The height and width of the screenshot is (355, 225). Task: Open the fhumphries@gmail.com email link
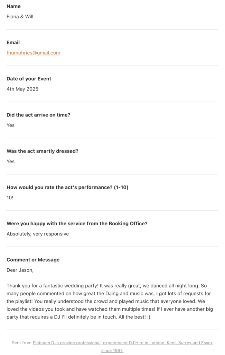pos(33,53)
